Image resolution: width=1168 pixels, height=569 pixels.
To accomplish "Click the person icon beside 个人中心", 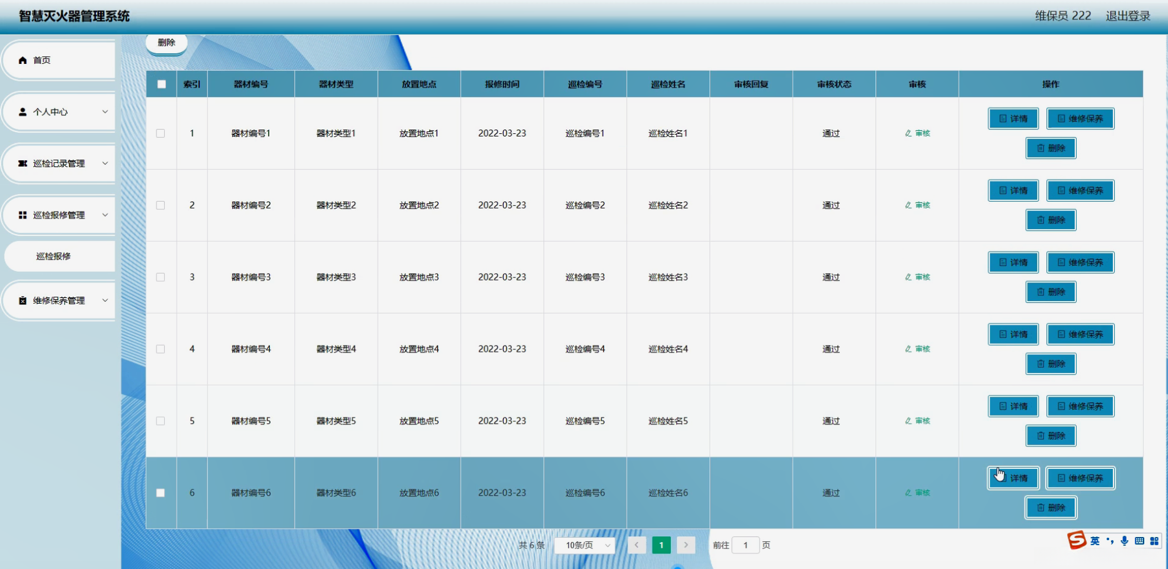I will [23, 112].
